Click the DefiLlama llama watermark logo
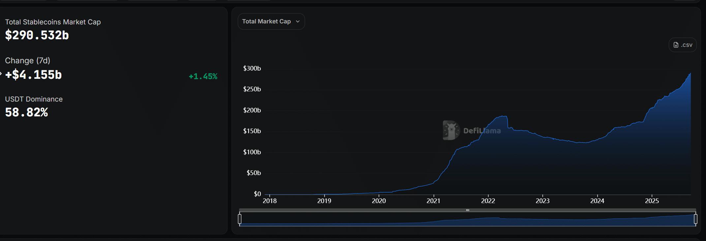The height and width of the screenshot is (241, 706). (451, 130)
